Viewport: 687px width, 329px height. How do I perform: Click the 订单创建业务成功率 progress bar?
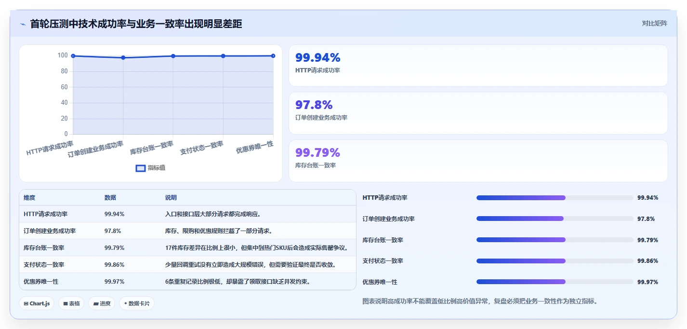(555, 219)
